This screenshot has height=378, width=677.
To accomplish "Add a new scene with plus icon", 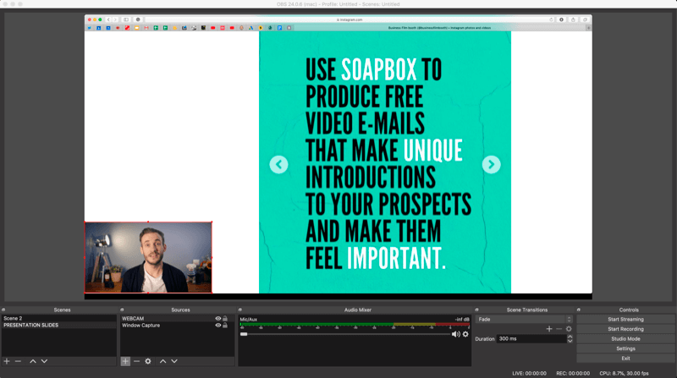I will 7,361.
